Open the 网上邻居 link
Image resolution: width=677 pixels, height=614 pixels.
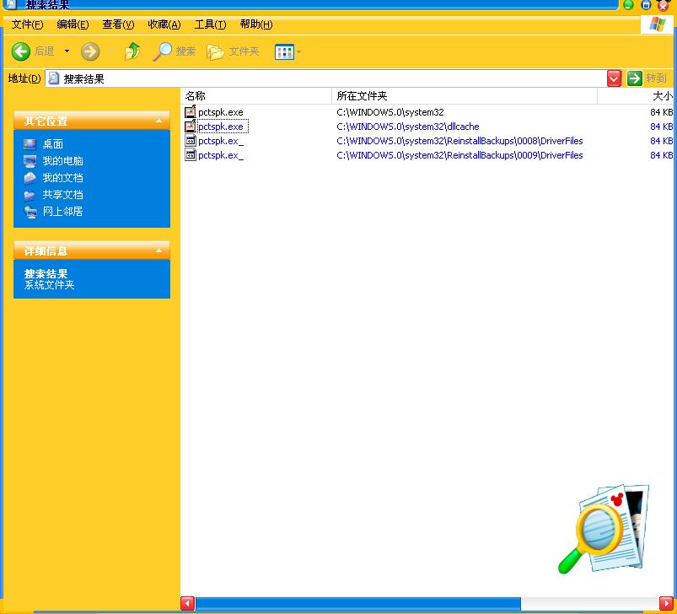62,211
